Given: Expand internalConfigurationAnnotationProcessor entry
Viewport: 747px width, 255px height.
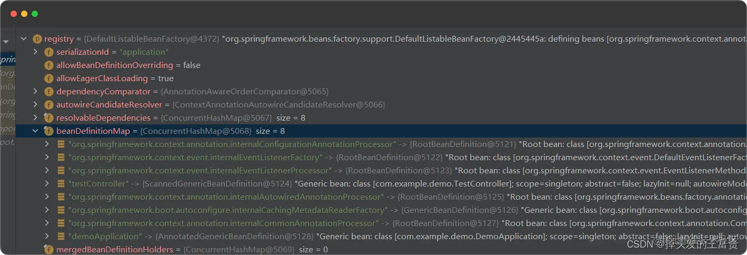Looking at the screenshot, I should pyautogui.click(x=47, y=144).
